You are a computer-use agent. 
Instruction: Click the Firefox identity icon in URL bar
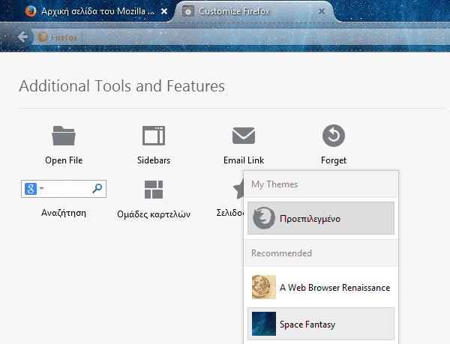pos(43,37)
